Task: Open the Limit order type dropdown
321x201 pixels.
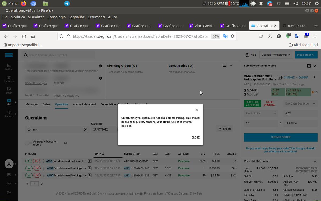Action: (x=261, y=114)
